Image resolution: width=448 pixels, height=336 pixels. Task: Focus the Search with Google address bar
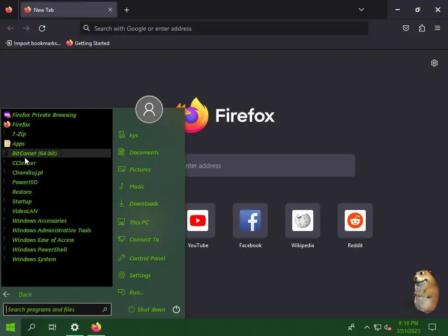point(224,28)
